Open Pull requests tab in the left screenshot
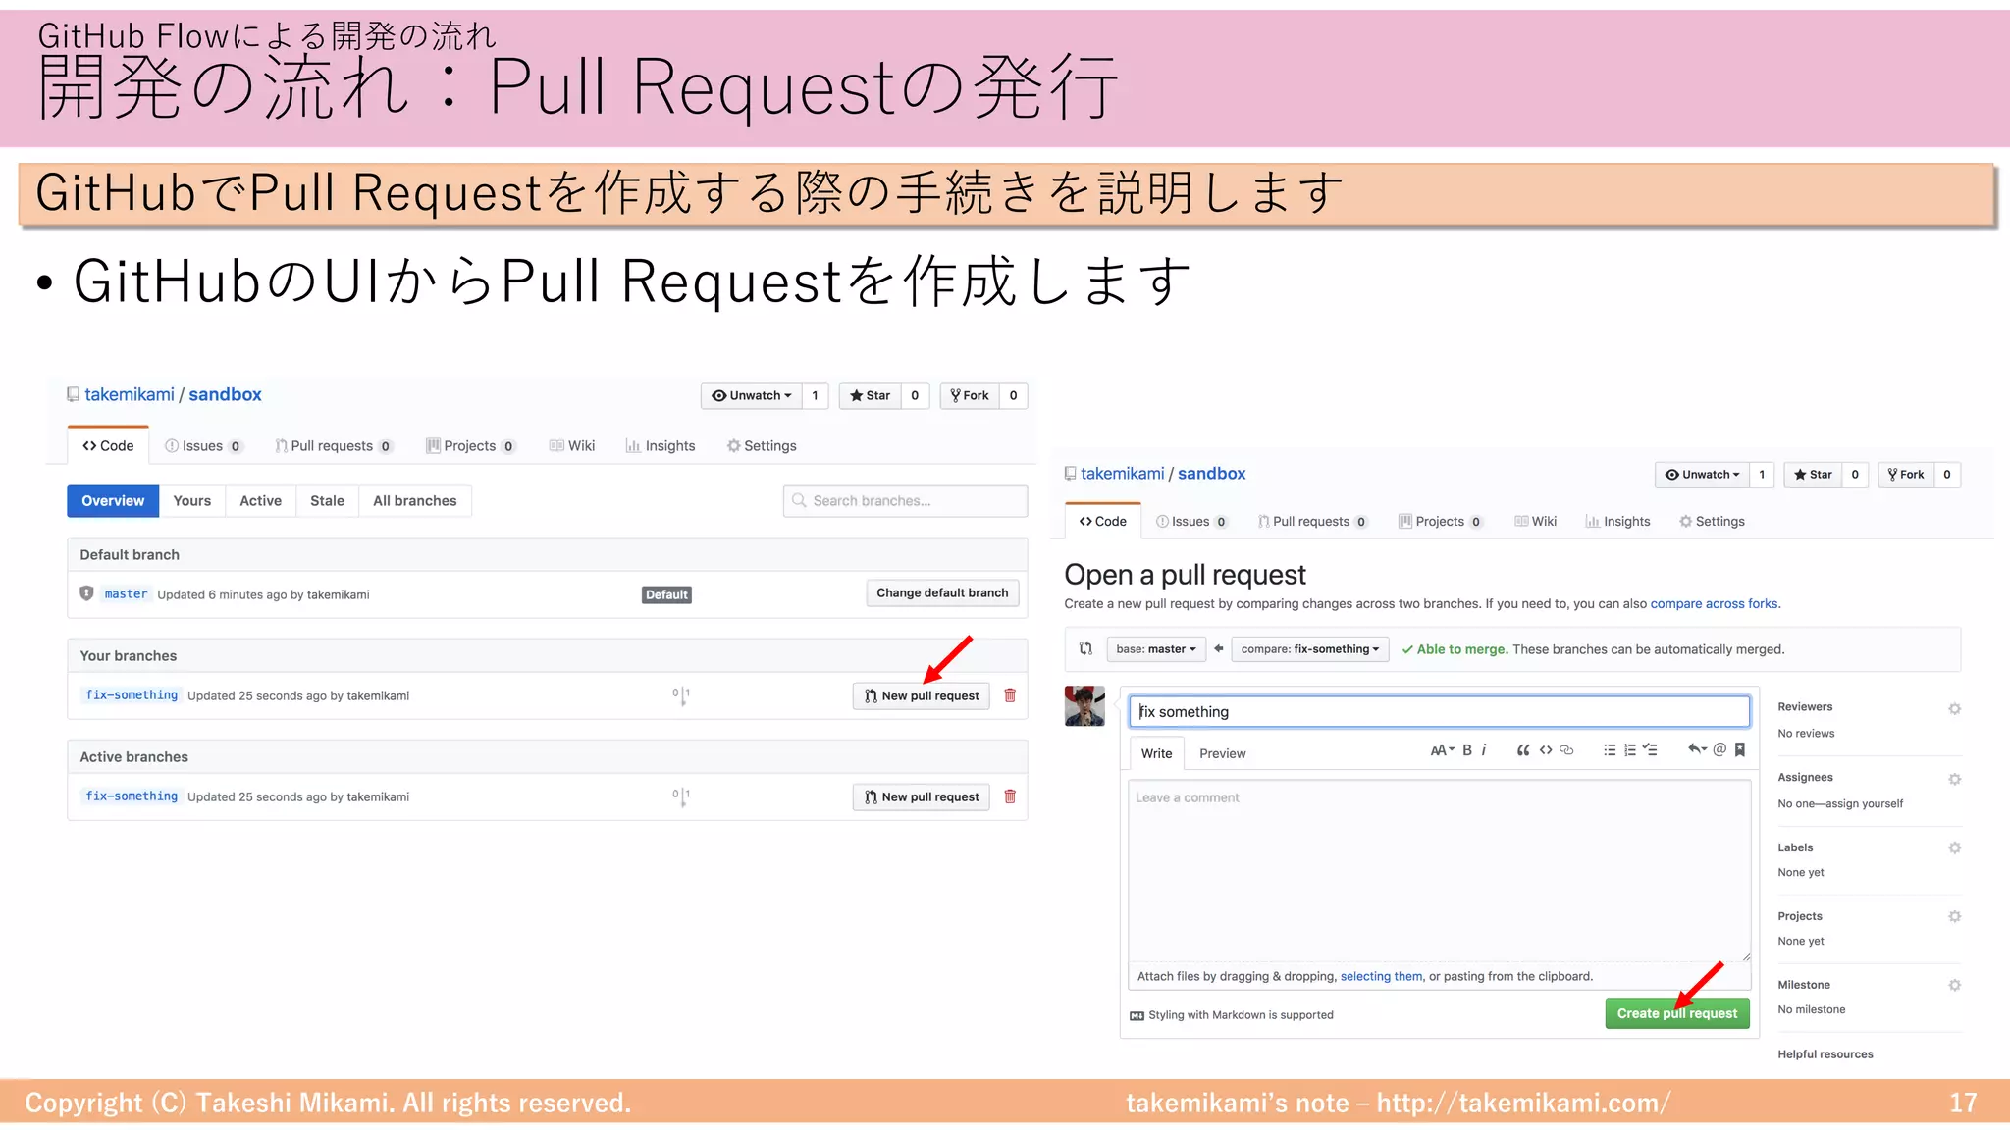2010x1130 pixels. (334, 446)
